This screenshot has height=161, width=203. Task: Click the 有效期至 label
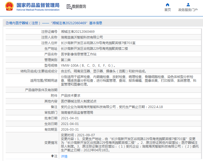(51, 130)
